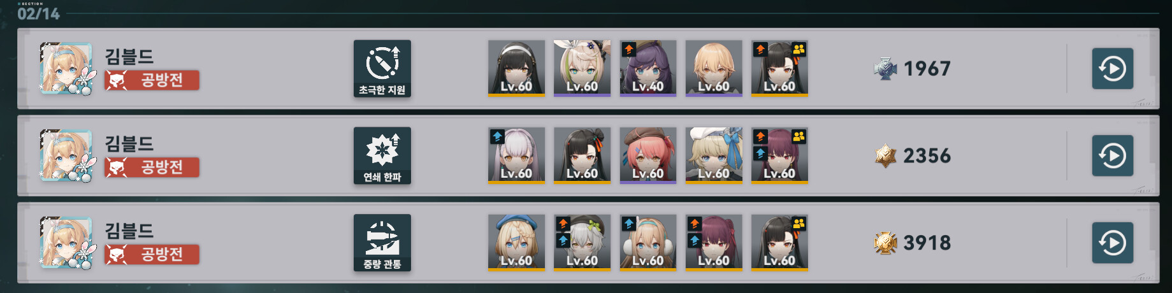Screen dimensions: 1172x293
Task: Select the Lv.40 purple-haired character portrait
Action: pos(648,68)
